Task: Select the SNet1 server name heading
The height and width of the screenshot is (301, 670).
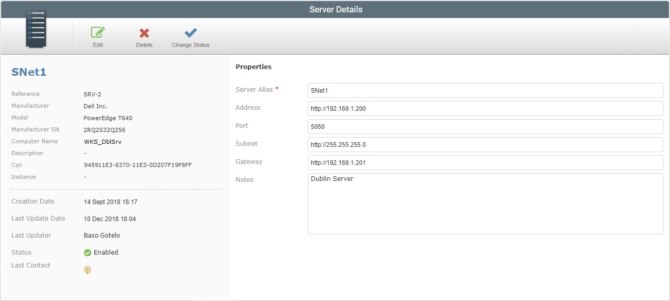Action: [x=29, y=72]
